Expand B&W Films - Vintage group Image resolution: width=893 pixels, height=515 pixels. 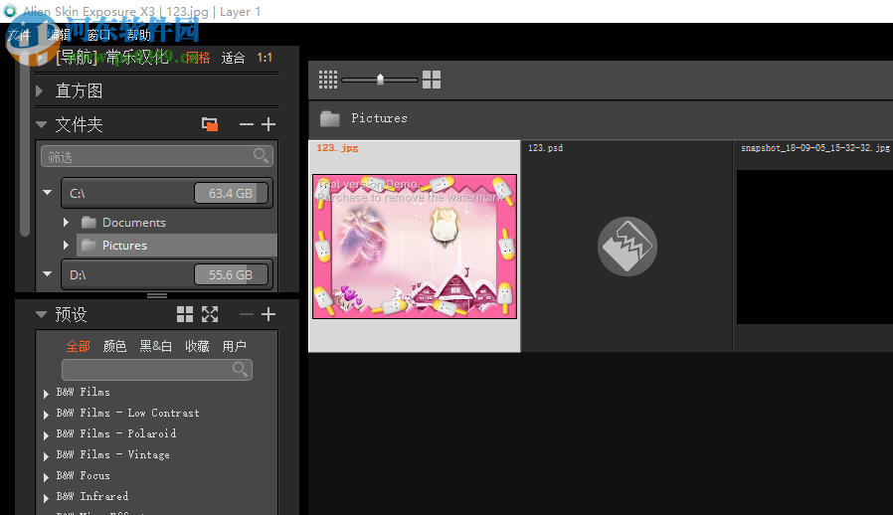[46, 455]
